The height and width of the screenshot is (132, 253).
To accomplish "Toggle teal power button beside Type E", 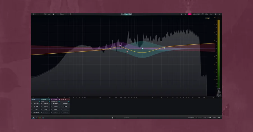I will [49, 102].
